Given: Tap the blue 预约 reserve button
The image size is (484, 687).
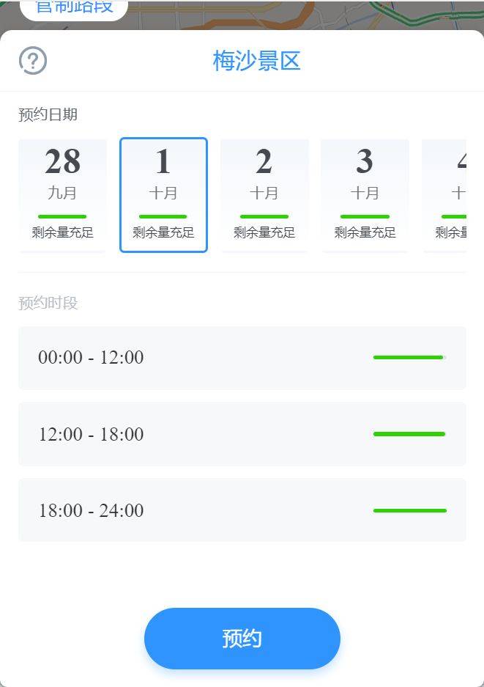Looking at the screenshot, I should click(242, 639).
